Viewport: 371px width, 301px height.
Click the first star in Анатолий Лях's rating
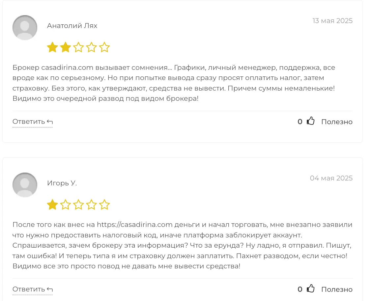(x=52, y=47)
